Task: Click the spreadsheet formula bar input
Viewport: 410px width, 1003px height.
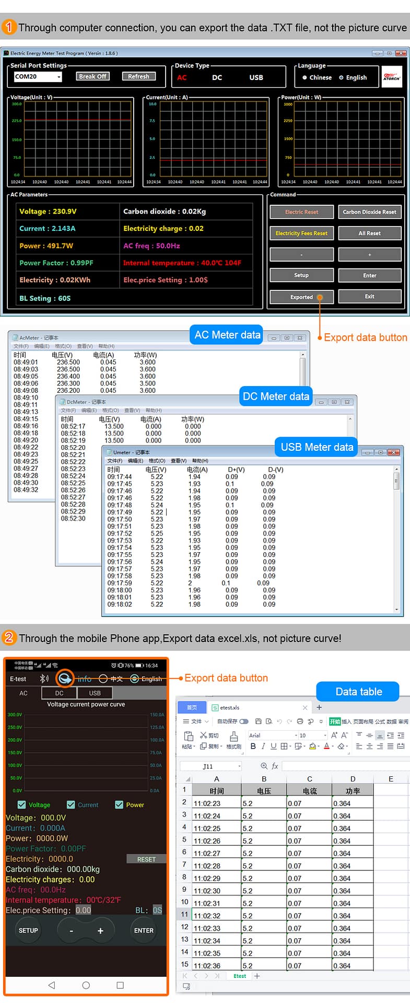Action: (346, 766)
